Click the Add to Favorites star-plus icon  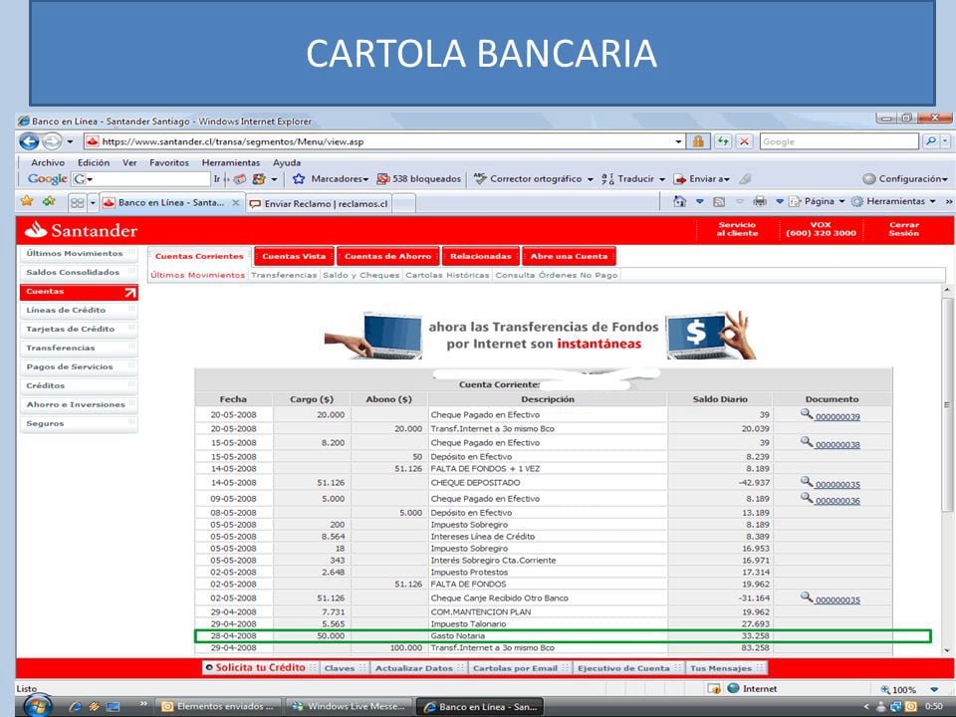(x=49, y=201)
